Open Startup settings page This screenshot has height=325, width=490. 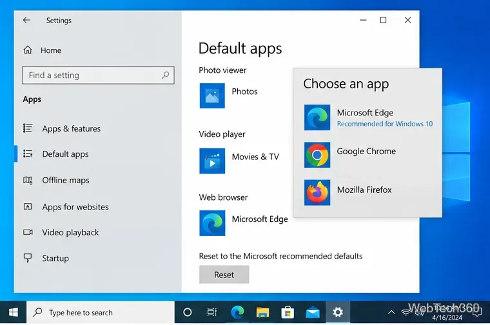coord(46,259)
